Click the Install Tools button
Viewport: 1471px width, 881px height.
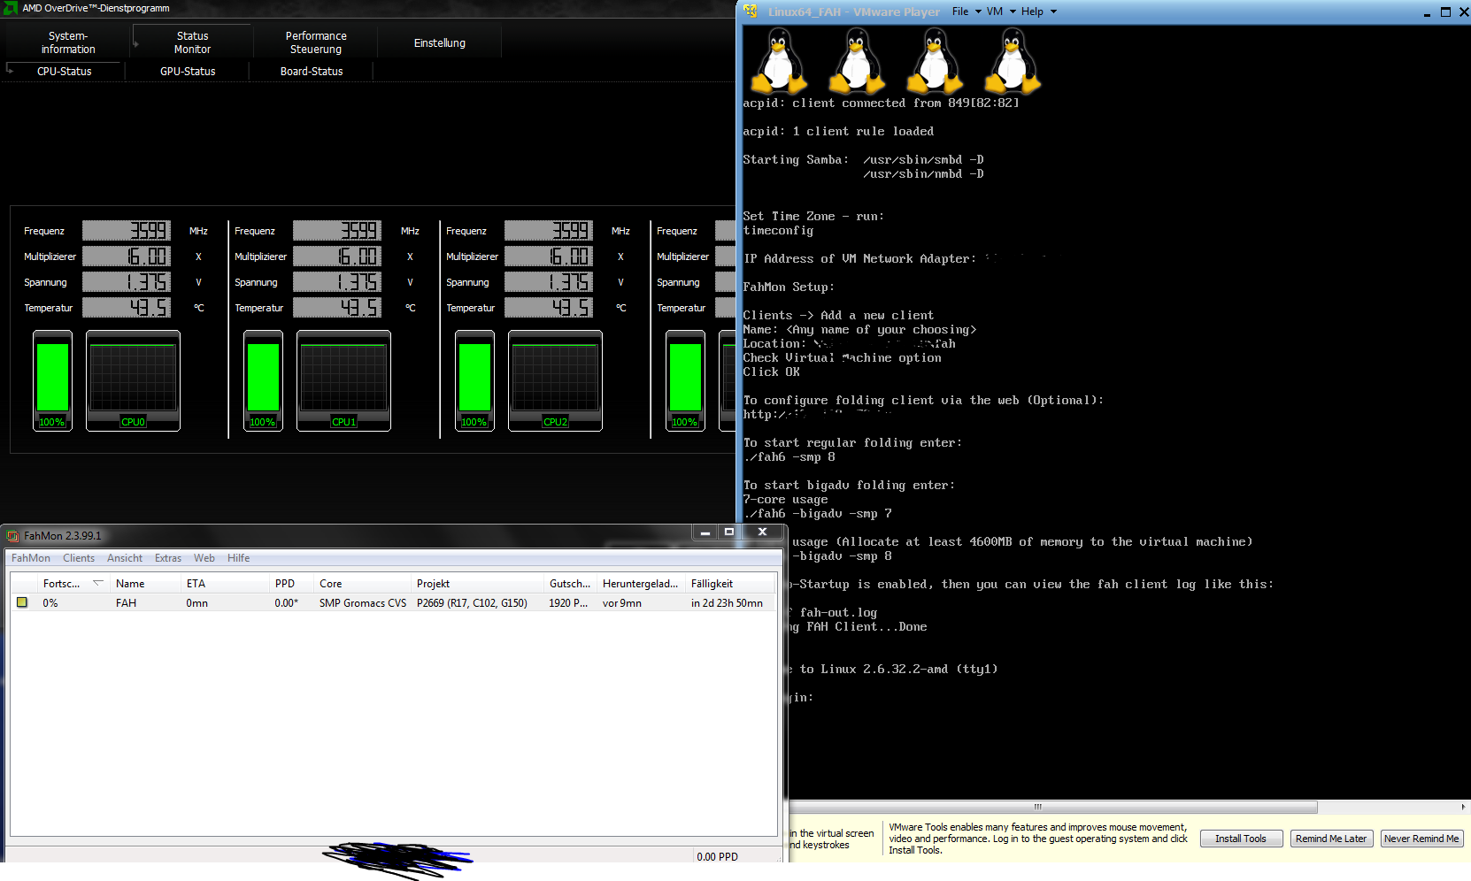tap(1241, 839)
